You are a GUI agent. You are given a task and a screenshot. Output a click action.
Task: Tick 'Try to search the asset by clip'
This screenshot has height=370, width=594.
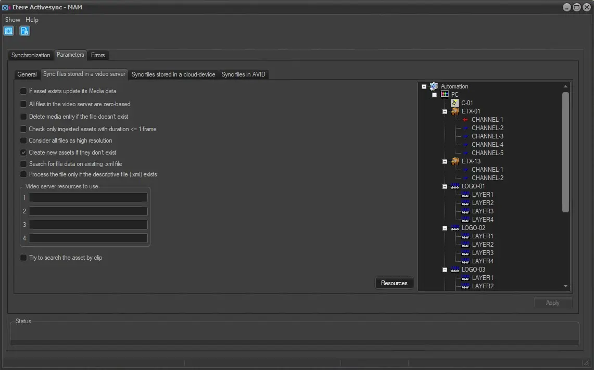pyautogui.click(x=23, y=258)
